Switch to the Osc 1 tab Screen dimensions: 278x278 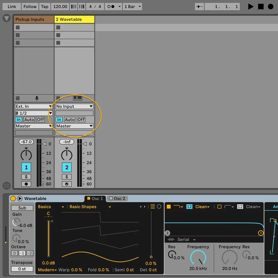(x=95, y=198)
